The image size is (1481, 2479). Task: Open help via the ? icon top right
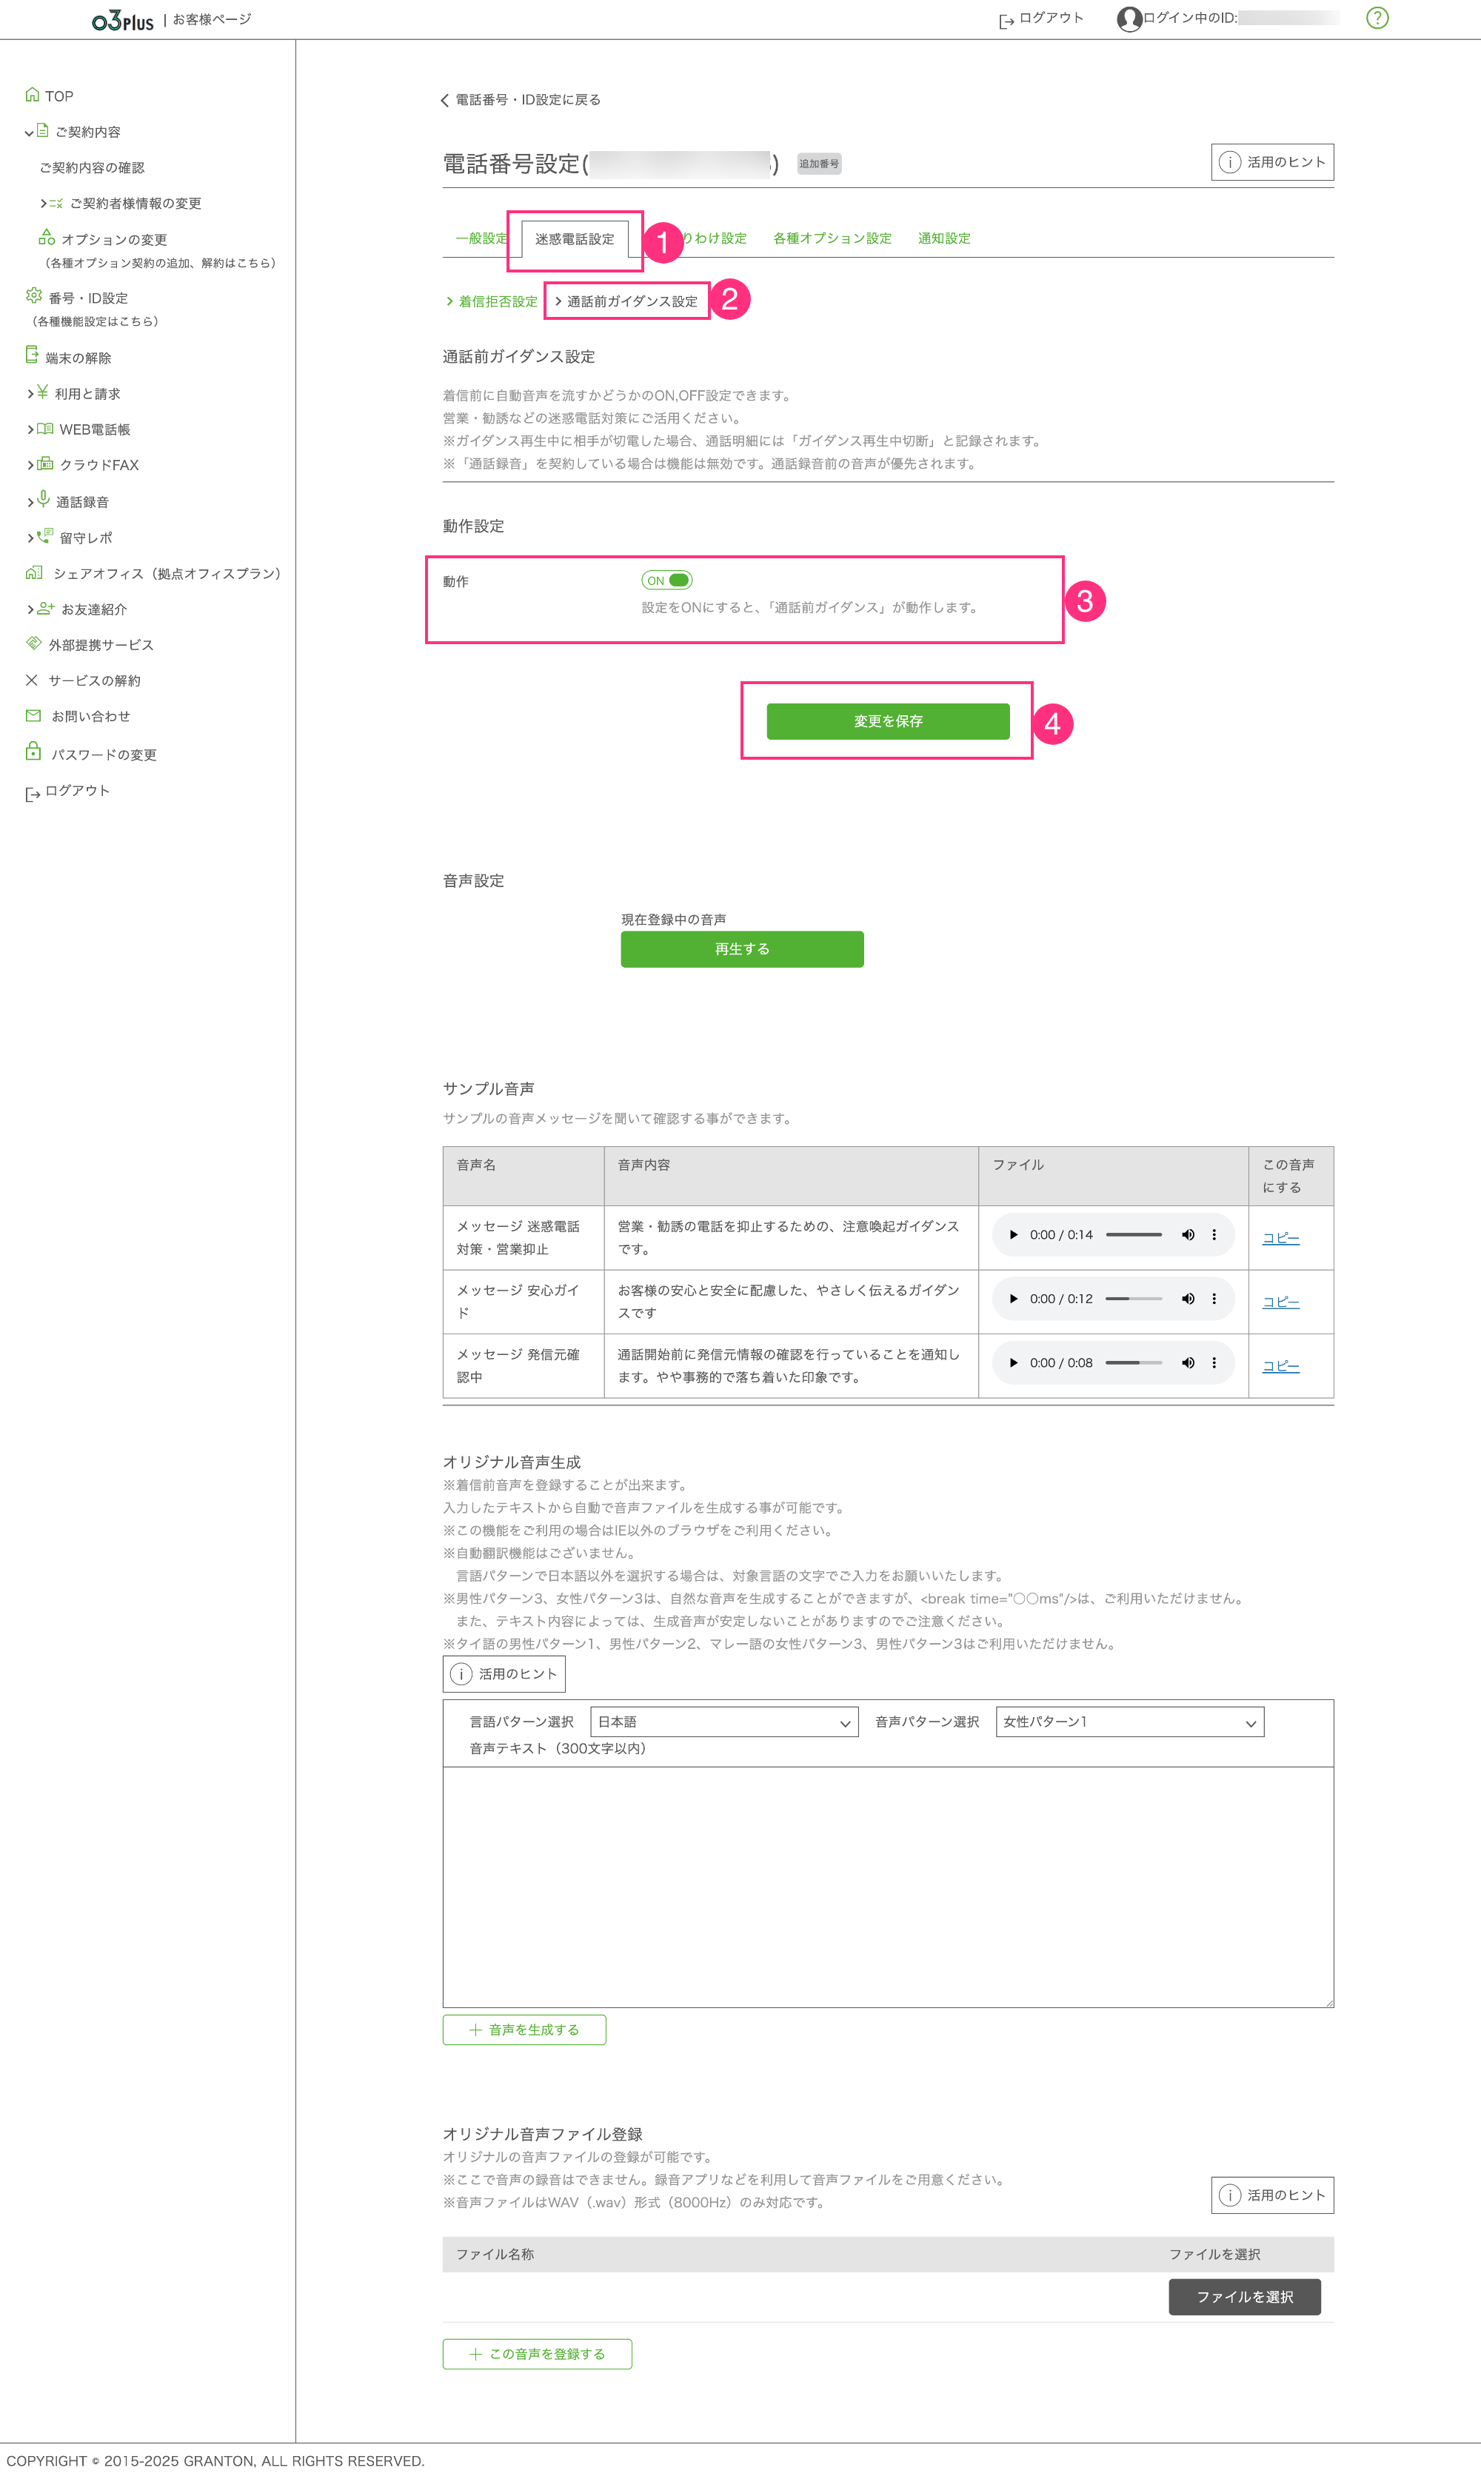tap(1378, 18)
